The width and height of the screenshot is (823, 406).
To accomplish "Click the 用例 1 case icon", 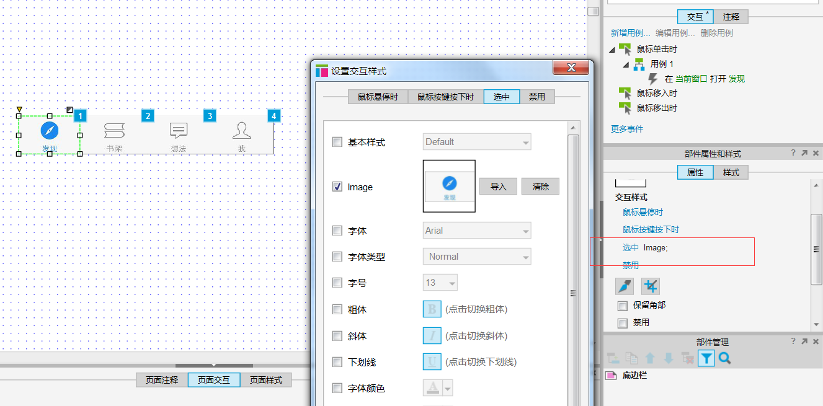I will (x=639, y=64).
